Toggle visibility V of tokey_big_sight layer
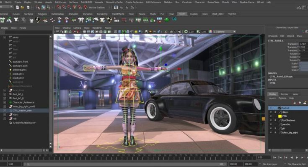The height and width of the screenshot is (167, 308). click(x=271, y=132)
